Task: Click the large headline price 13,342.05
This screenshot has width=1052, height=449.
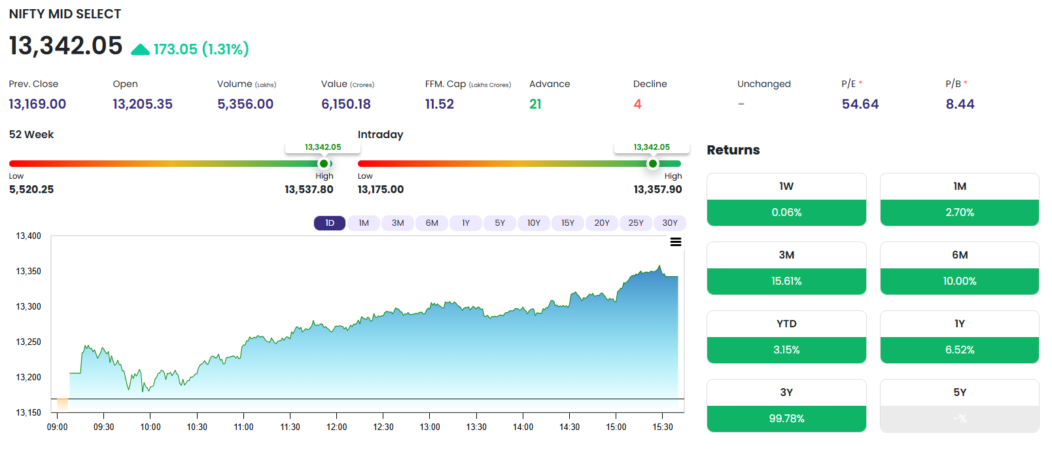Action: 65,46
